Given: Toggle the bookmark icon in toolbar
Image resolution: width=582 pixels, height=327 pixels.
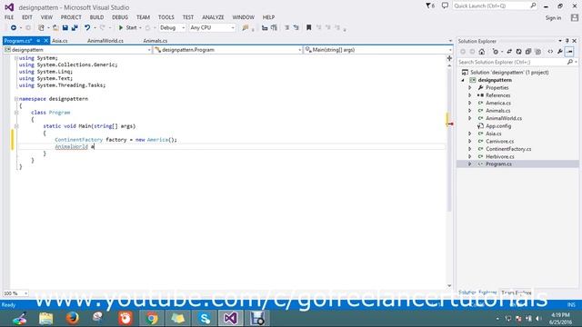Looking at the screenshot, I should (x=309, y=28).
